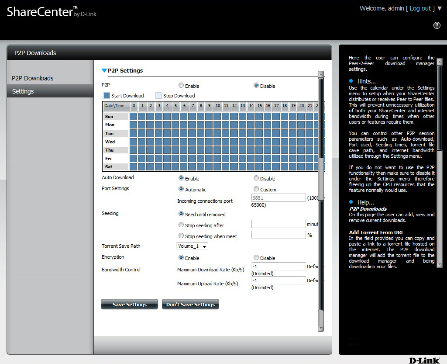
Task: Click the Sun hour 0 schedule cell
Action: tap(134, 116)
